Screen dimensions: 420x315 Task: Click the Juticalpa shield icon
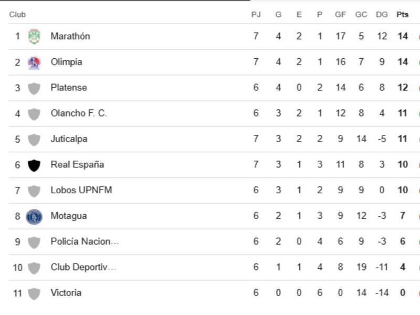(34, 139)
